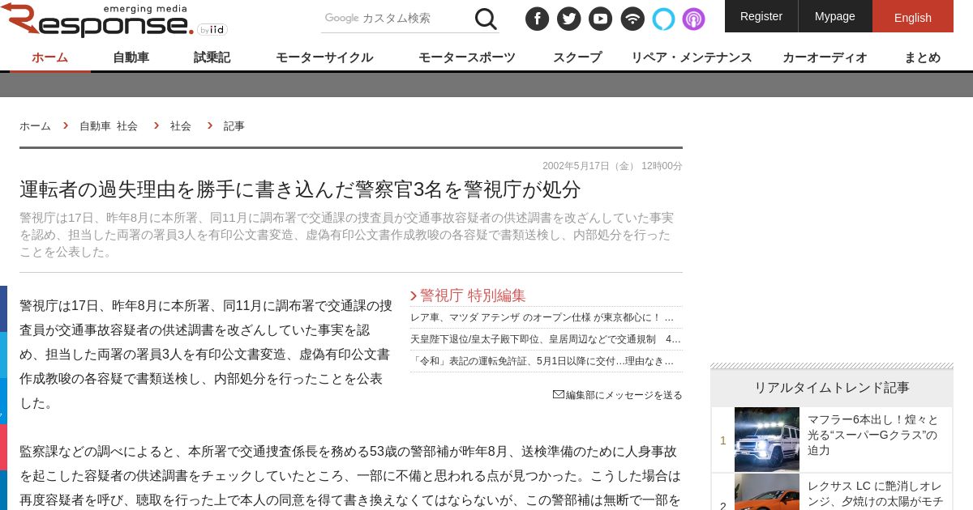Open the Facebook icon in header
Image resolution: width=973 pixels, height=510 pixels.
tap(537, 19)
